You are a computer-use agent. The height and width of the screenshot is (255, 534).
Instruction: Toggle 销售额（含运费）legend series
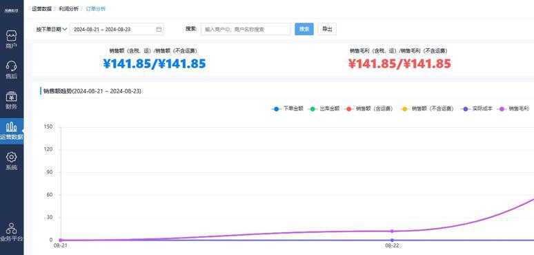click(x=369, y=108)
